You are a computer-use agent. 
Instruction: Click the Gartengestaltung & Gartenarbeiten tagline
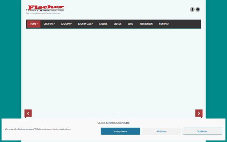tap(43, 13)
